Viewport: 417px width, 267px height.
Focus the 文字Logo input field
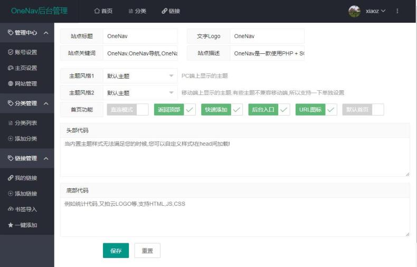(267, 36)
